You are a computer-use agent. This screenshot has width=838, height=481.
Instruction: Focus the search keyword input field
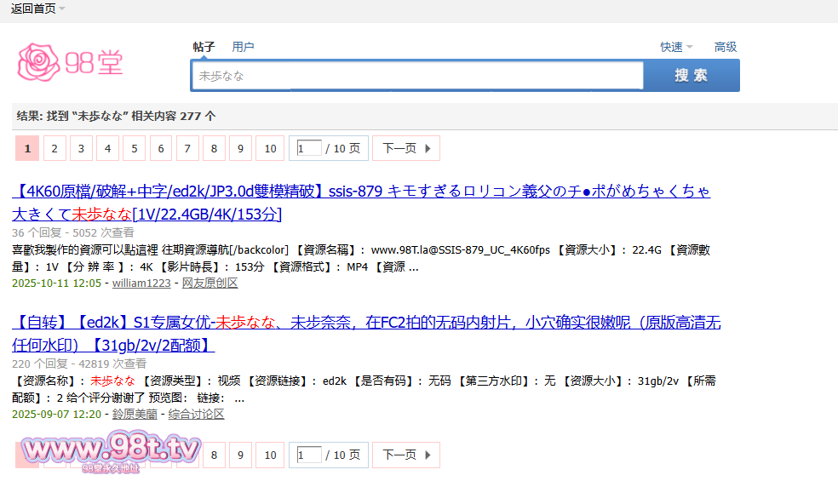coord(417,76)
